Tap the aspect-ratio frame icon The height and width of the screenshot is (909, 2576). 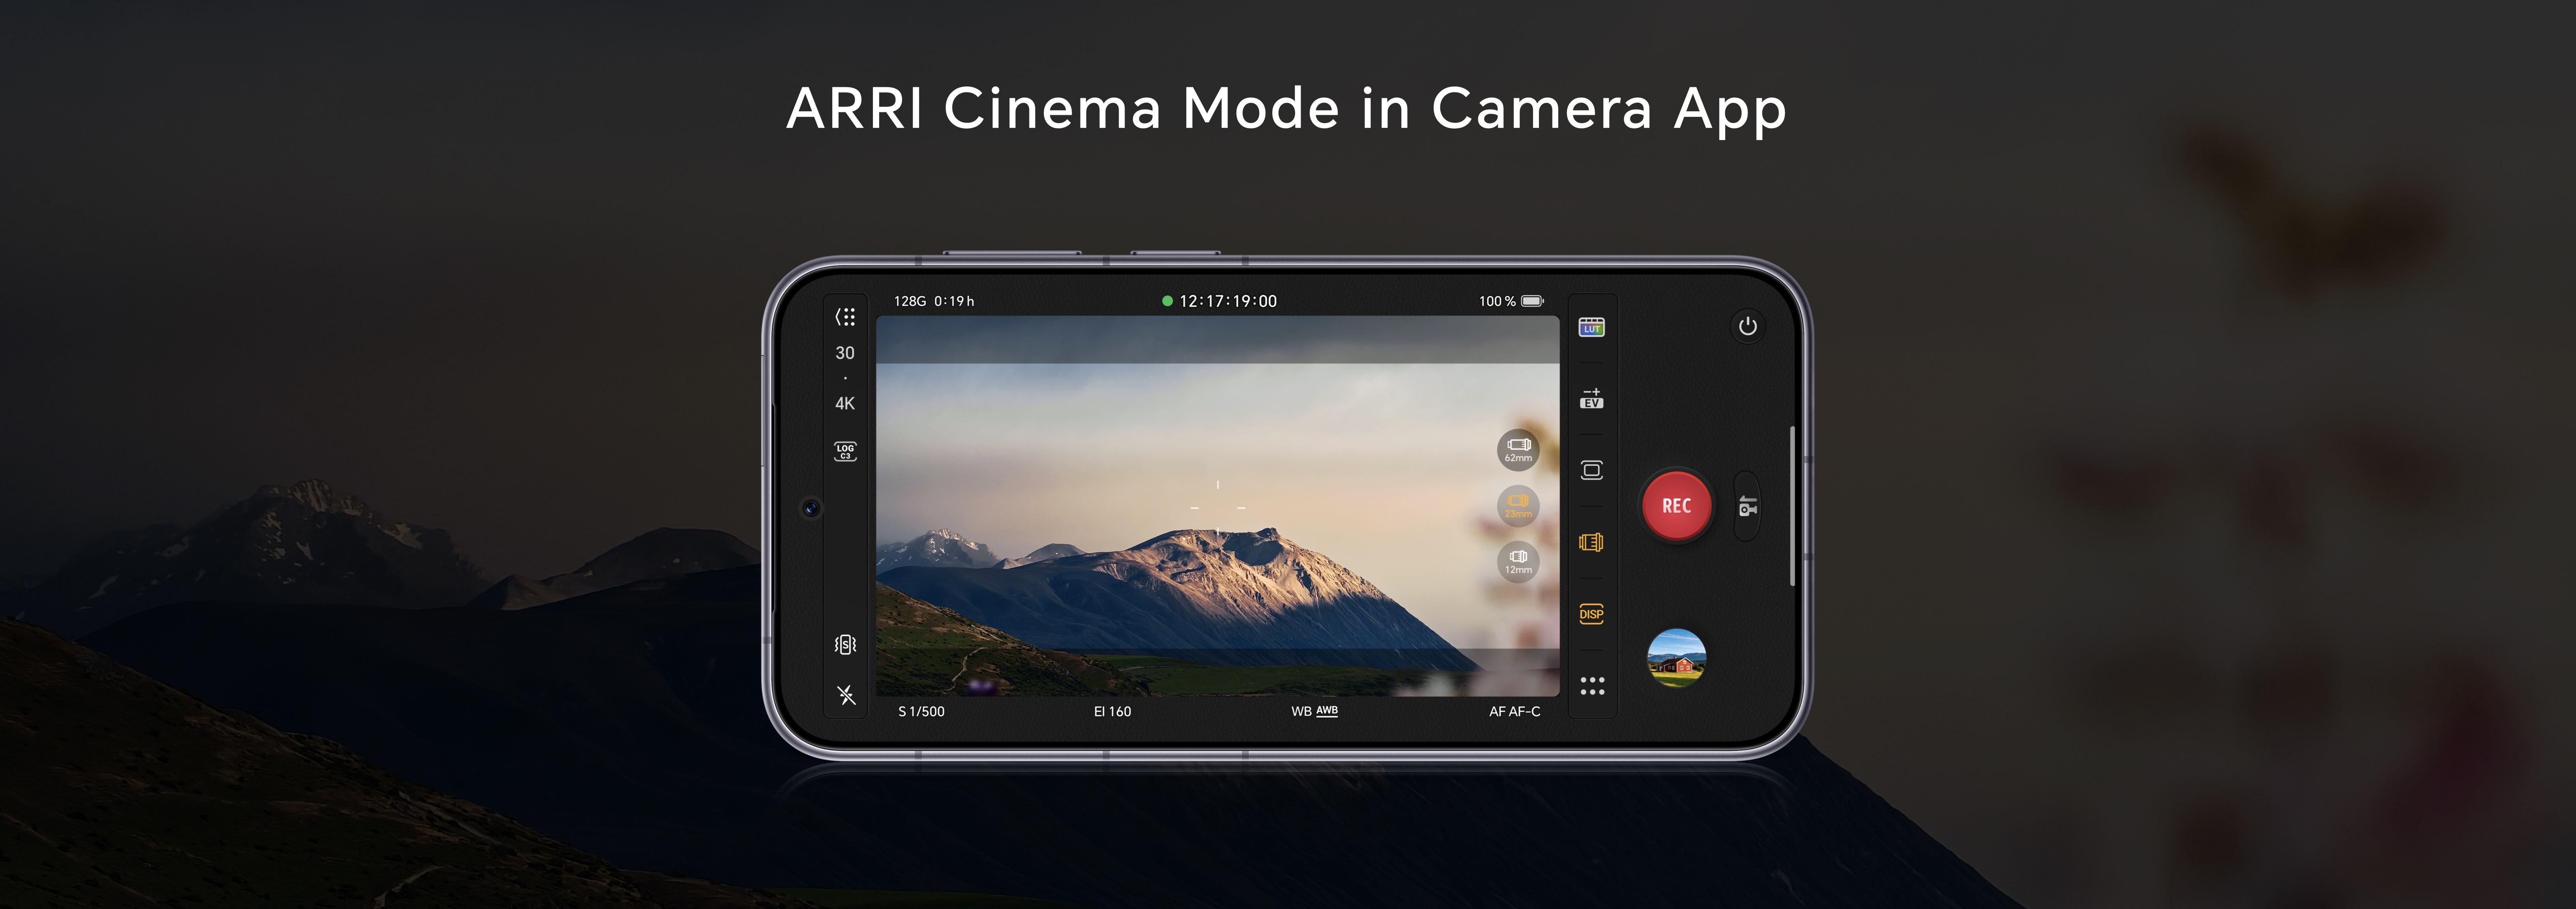[x=1591, y=470]
